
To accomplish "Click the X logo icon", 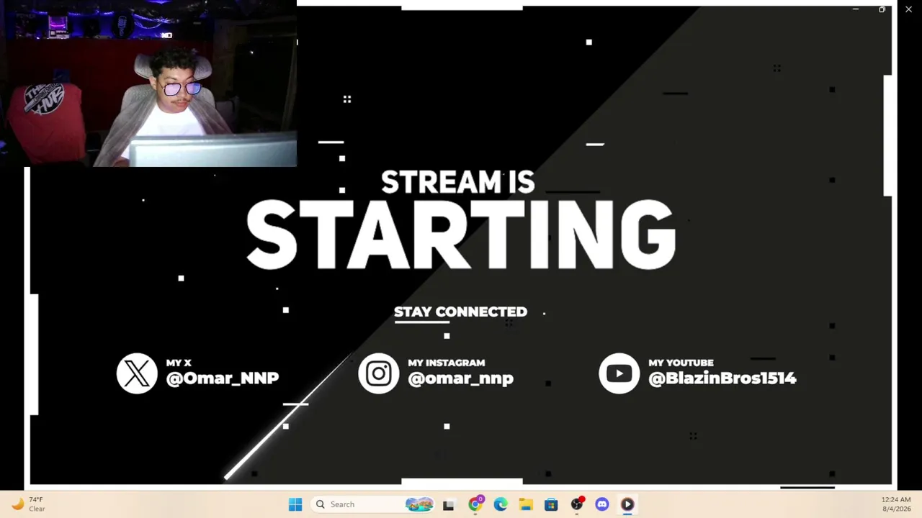I will pos(137,373).
